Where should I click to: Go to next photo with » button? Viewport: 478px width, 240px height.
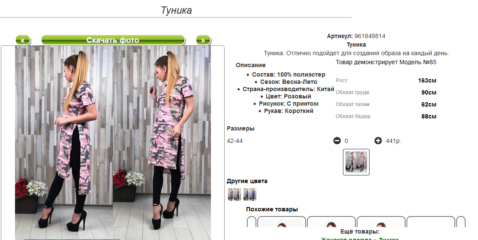pos(203,40)
